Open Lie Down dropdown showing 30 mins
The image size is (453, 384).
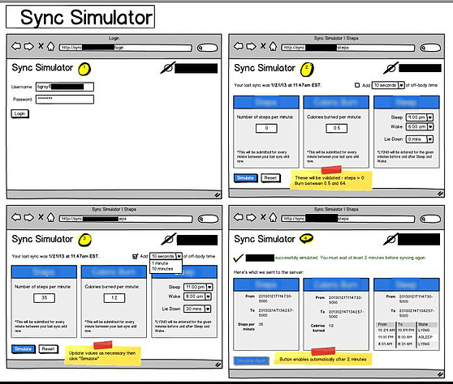tap(197, 309)
